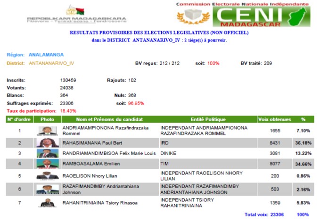
Task: Click percentage 36.18%
Action: 303,143
